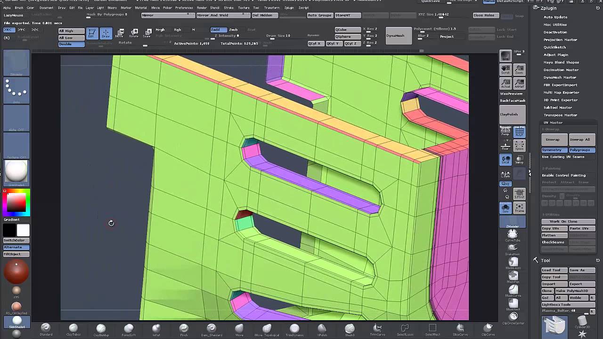Image resolution: width=603 pixels, height=339 pixels.
Task: Click the Auto Groups button
Action: tap(319, 16)
